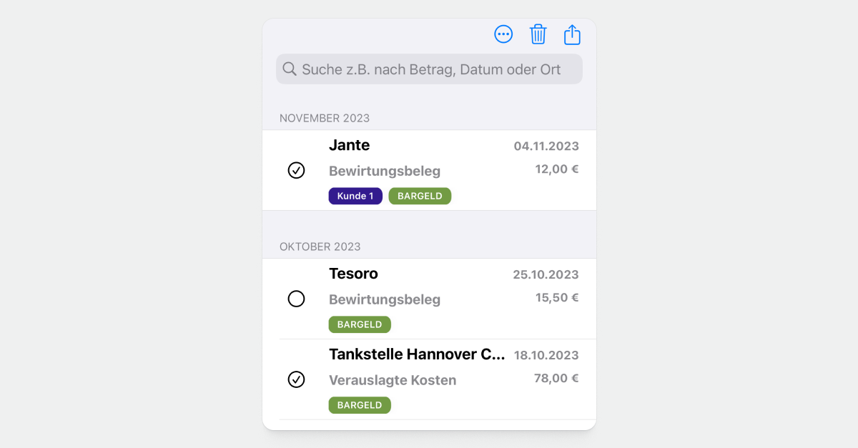The height and width of the screenshot is (448, 858).
Task: Click the 78,00 € amount
Action: 556,379
